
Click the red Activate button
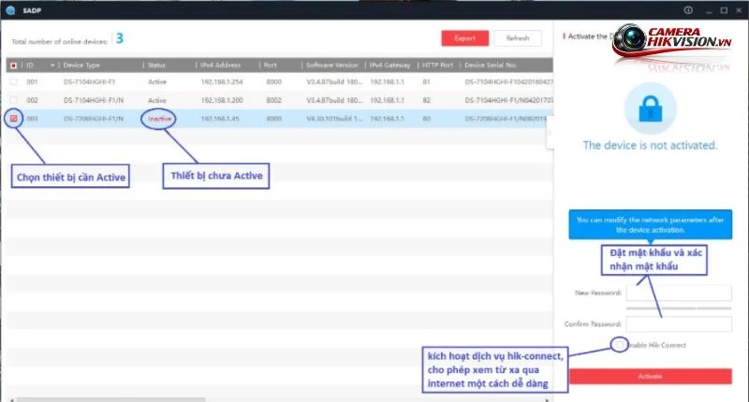[650, 376]
